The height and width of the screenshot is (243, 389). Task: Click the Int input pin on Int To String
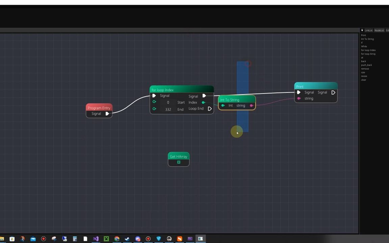[223, 106]
